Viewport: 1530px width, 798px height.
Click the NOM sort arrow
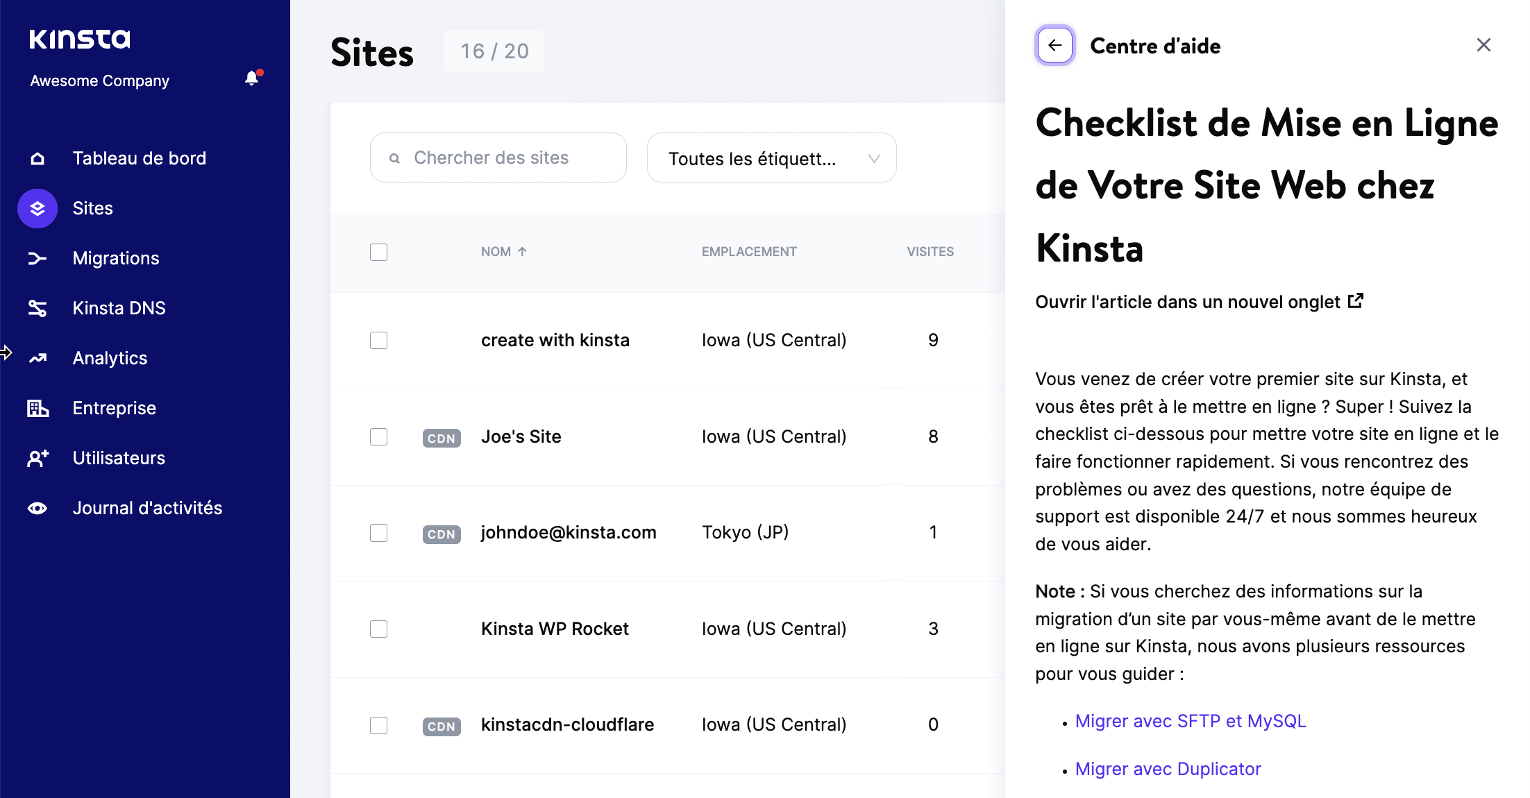tap(522, 251)
